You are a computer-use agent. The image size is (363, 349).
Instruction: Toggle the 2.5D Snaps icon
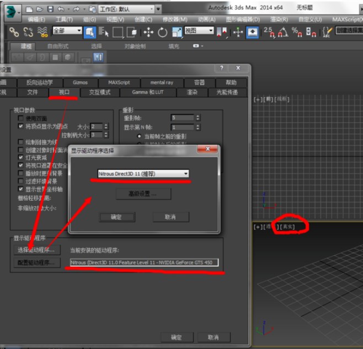[x=269, y=32]
